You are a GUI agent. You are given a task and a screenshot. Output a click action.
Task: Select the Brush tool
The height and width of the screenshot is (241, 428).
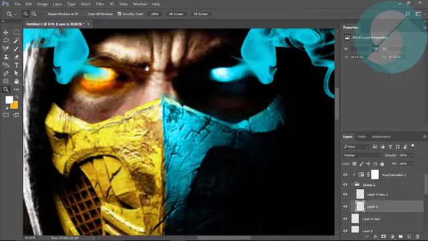(16, 49)
